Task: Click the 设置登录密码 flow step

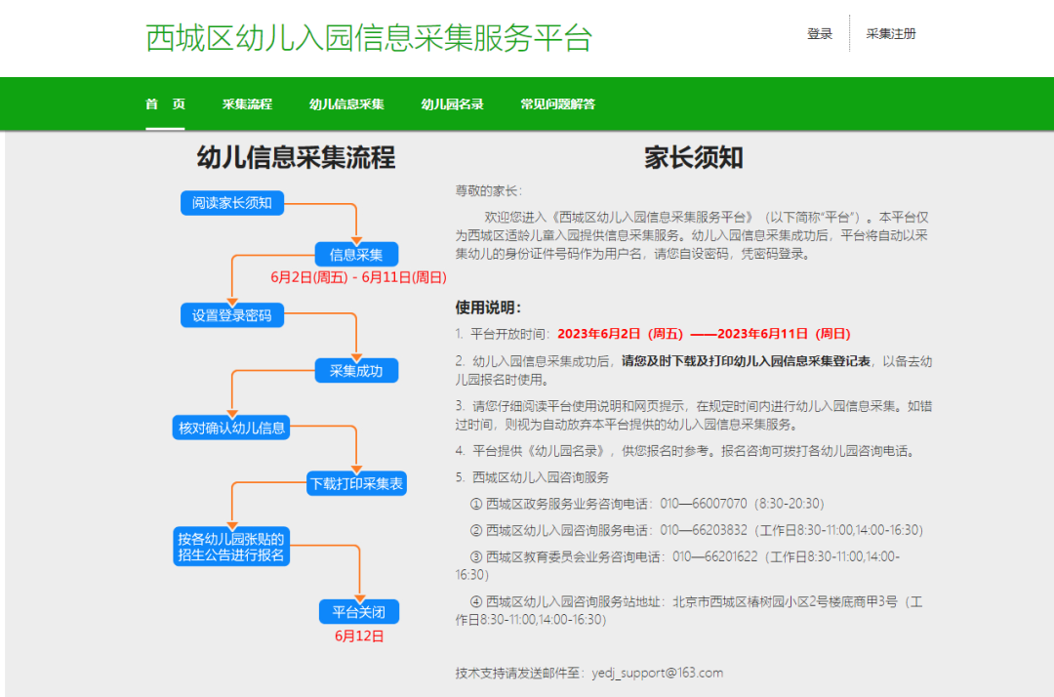Action: tap(232, 315)
